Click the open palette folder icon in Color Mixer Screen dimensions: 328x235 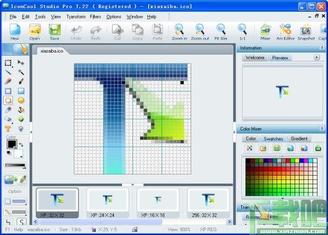click(x=263, y=148)
